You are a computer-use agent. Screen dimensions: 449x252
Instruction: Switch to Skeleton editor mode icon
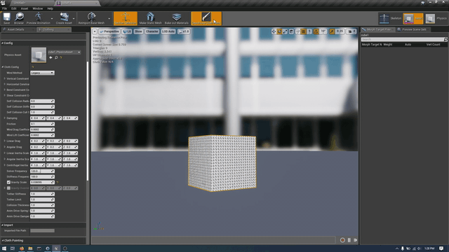click(x=384, y=18)
